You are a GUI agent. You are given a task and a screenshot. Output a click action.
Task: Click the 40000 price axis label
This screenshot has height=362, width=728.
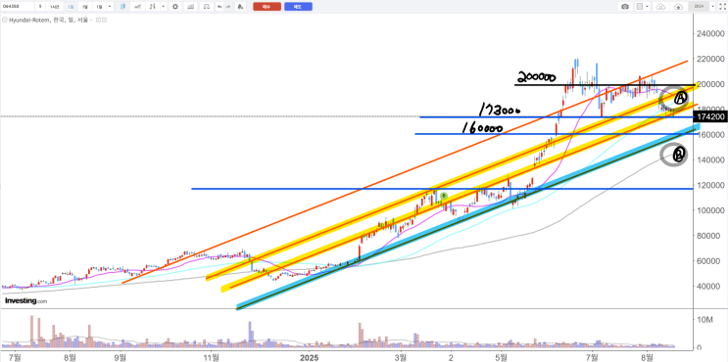(x=709, y=287)
